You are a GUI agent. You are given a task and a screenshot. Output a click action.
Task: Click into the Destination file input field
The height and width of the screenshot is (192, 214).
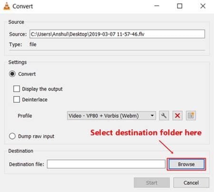(x=106, y=164)
